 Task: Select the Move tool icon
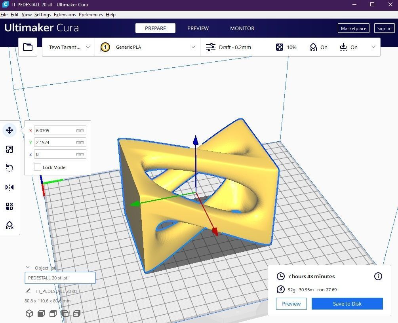coord(10,130)
